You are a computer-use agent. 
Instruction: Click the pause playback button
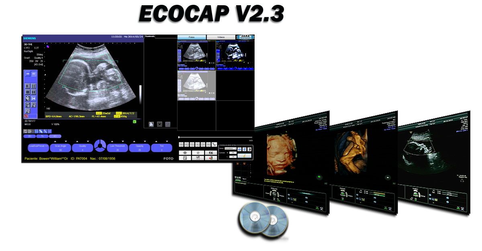pos(192,145)
